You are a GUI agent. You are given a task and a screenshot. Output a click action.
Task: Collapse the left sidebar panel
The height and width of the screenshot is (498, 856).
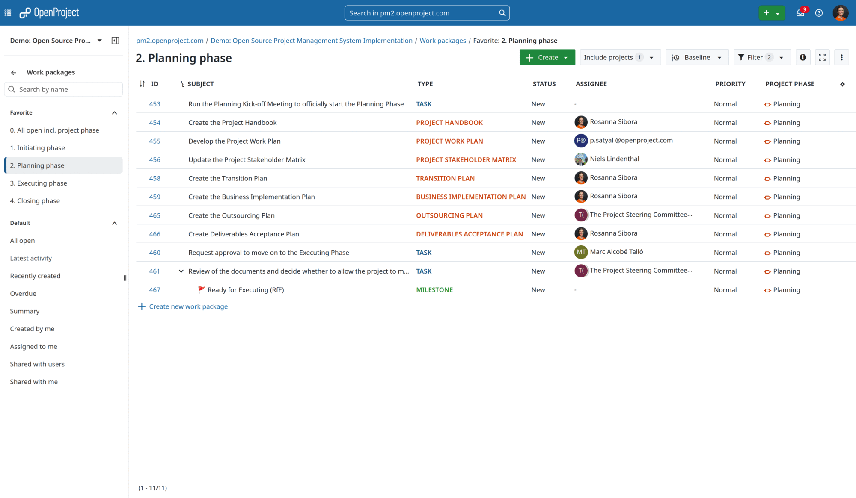point(115,40)
